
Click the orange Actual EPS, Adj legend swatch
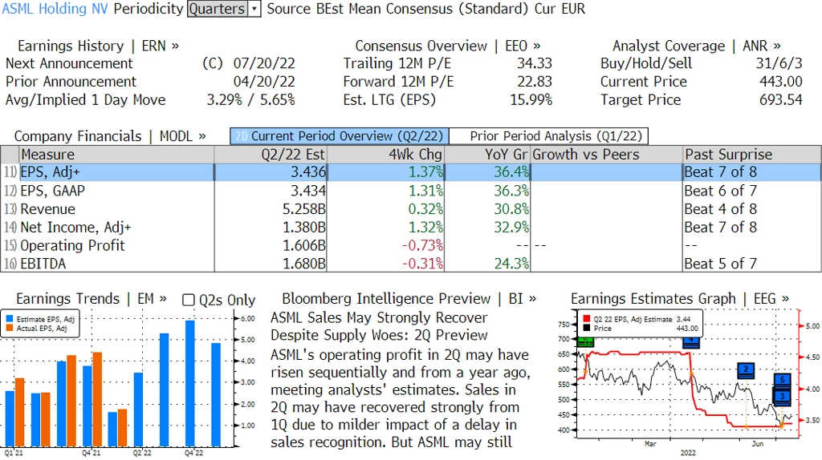tap(10, 328)
